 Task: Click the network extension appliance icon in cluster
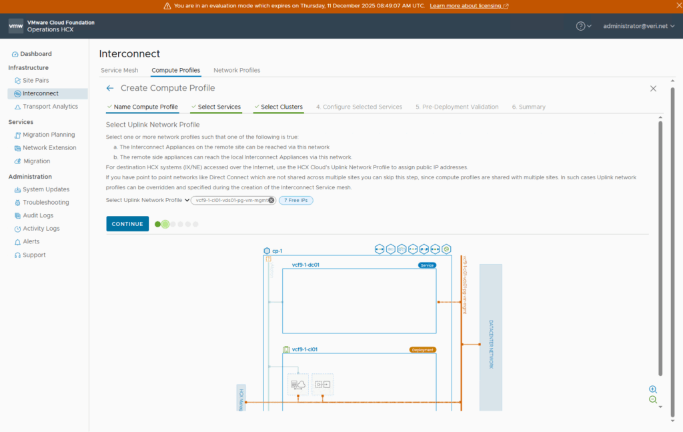click(x=322, y=385)
